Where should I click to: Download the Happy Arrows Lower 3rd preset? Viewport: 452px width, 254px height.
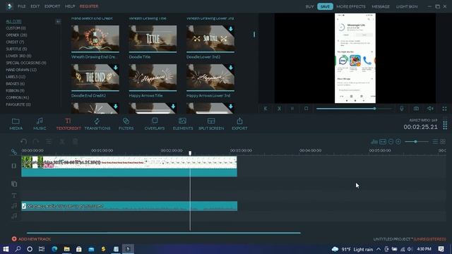[231, 68]
